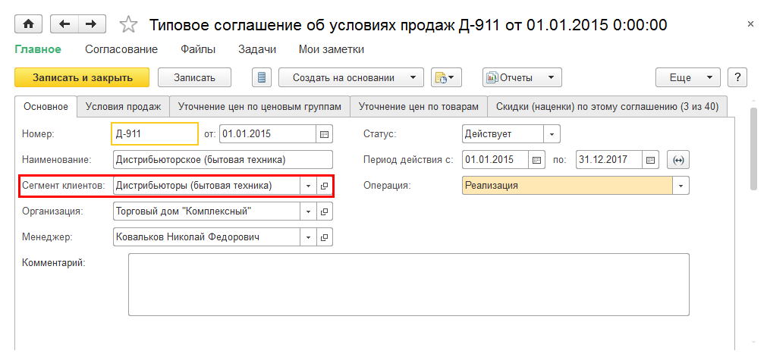Go forward with the right arrow

91,24
